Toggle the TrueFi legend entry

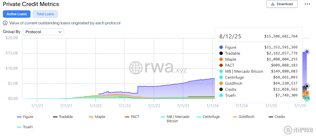pyautogui.click(x=25, y=127)
